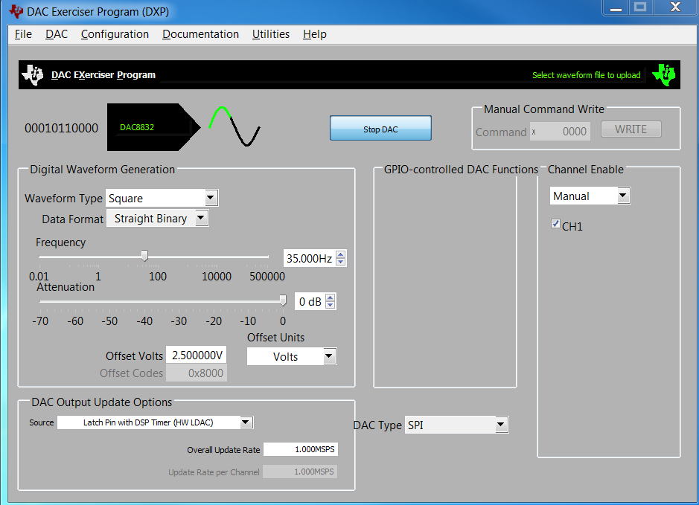The height and width of the screenshot is (505, 699).
Task: Minimize the DXP window
Action: coord(616,8)
